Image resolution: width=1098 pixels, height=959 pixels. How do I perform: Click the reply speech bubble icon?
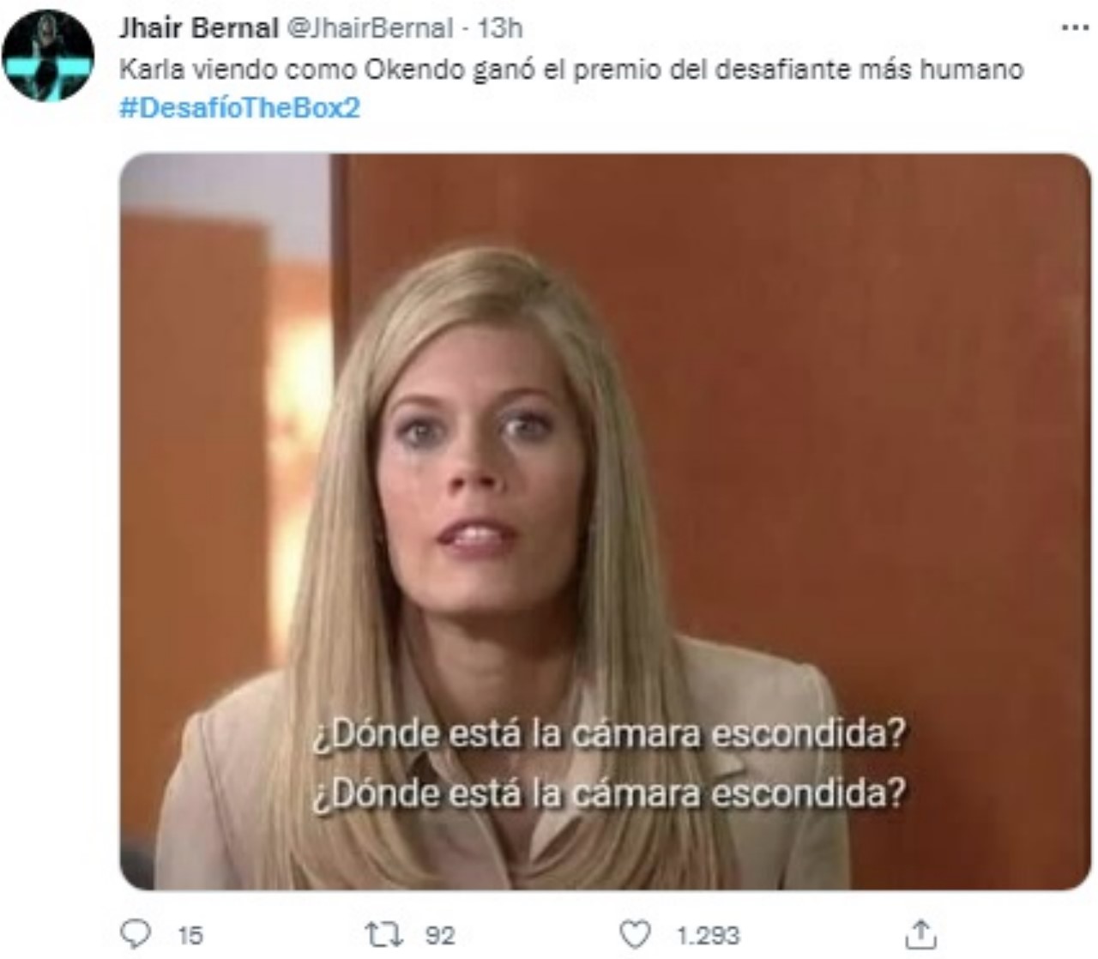(136, 934)
